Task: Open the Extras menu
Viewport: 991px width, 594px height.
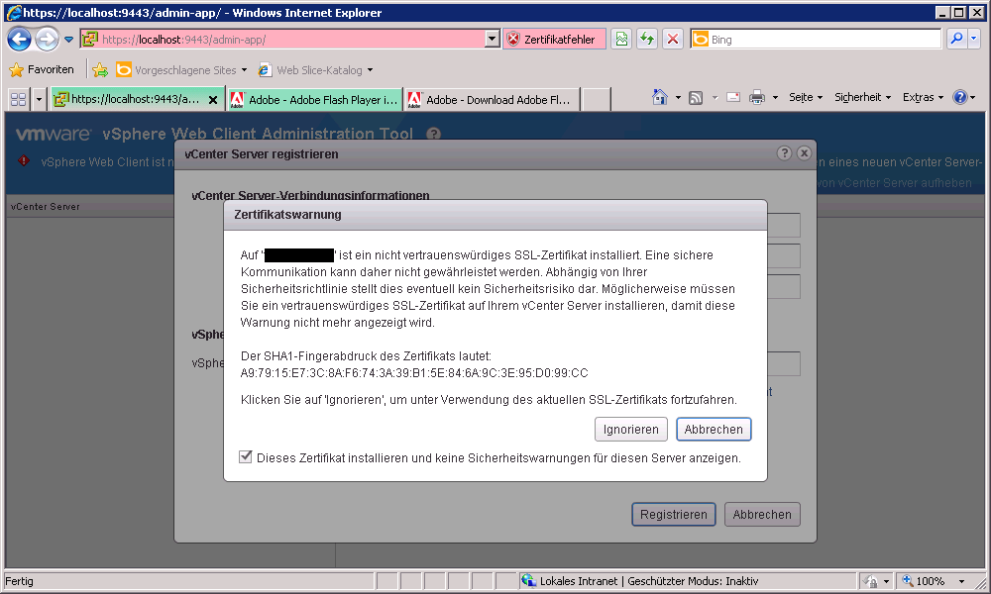Action: (923, 97)
